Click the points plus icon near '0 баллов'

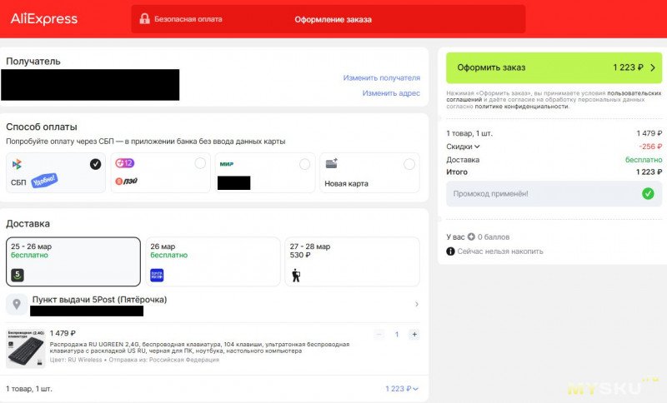coord(471,237)
